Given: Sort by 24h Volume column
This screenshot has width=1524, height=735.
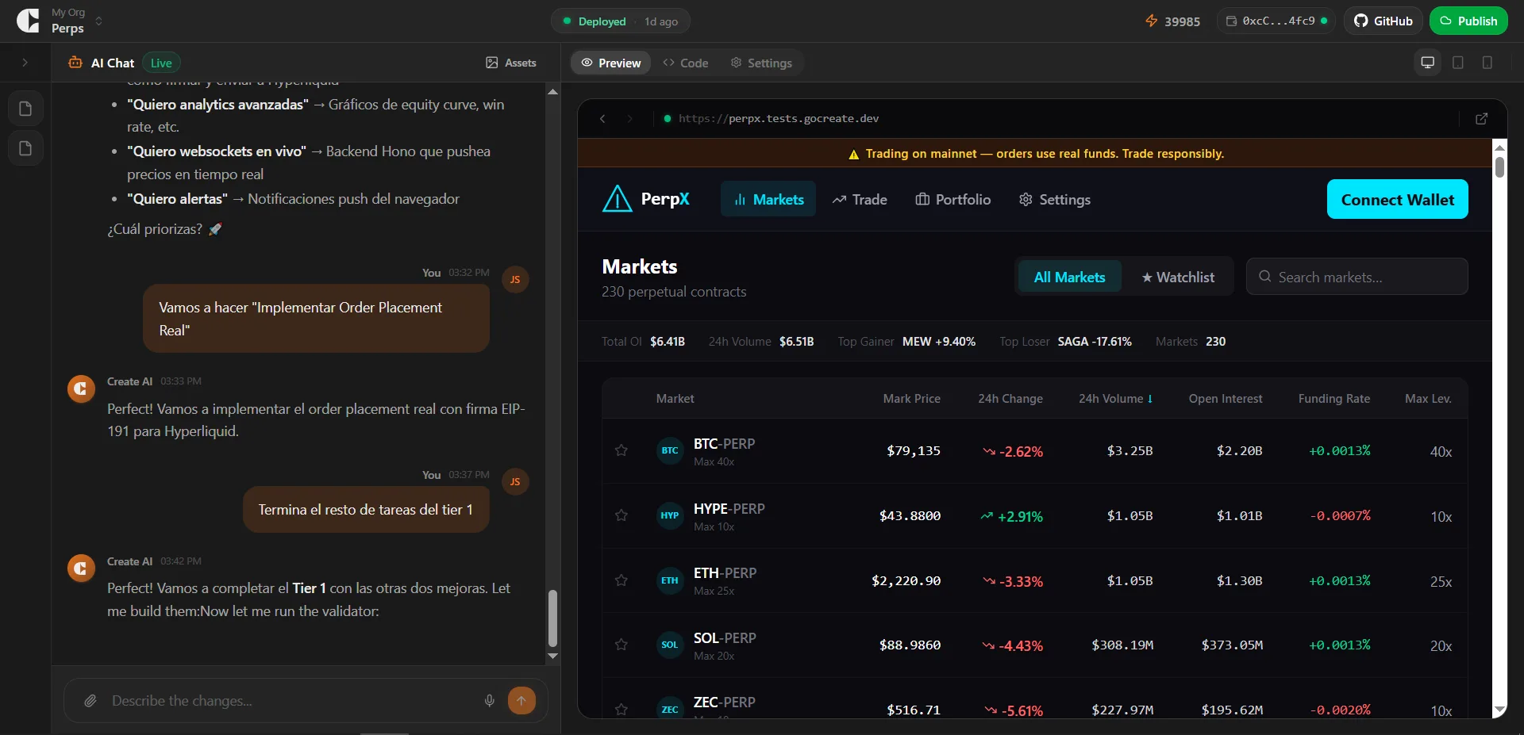Looking at the screenshot, I should pos(1115,399).
